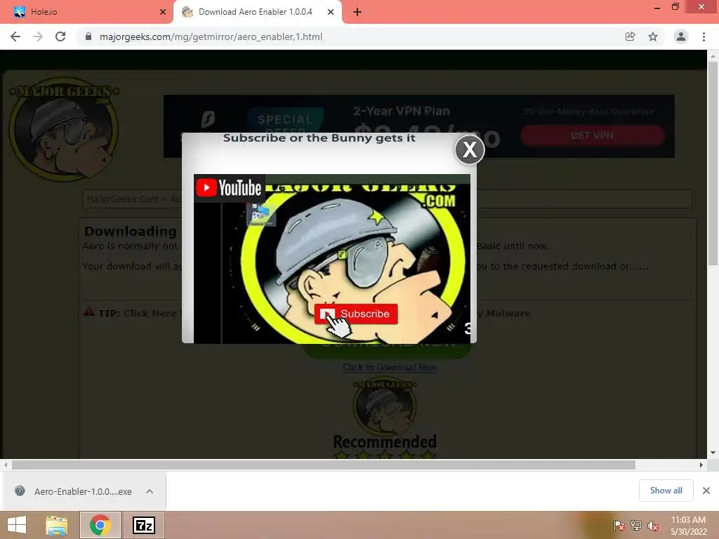The width and height of the screenshot is (719, 539).
Task: Reload the current page
Action: click(x=60, y=36)
